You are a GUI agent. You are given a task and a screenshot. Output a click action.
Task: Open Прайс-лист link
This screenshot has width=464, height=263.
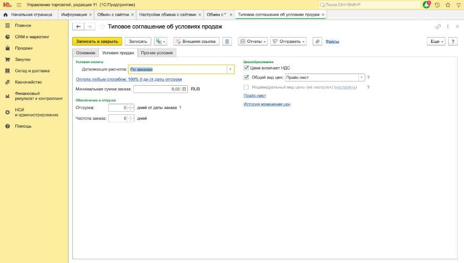click(x=255, y=96)
